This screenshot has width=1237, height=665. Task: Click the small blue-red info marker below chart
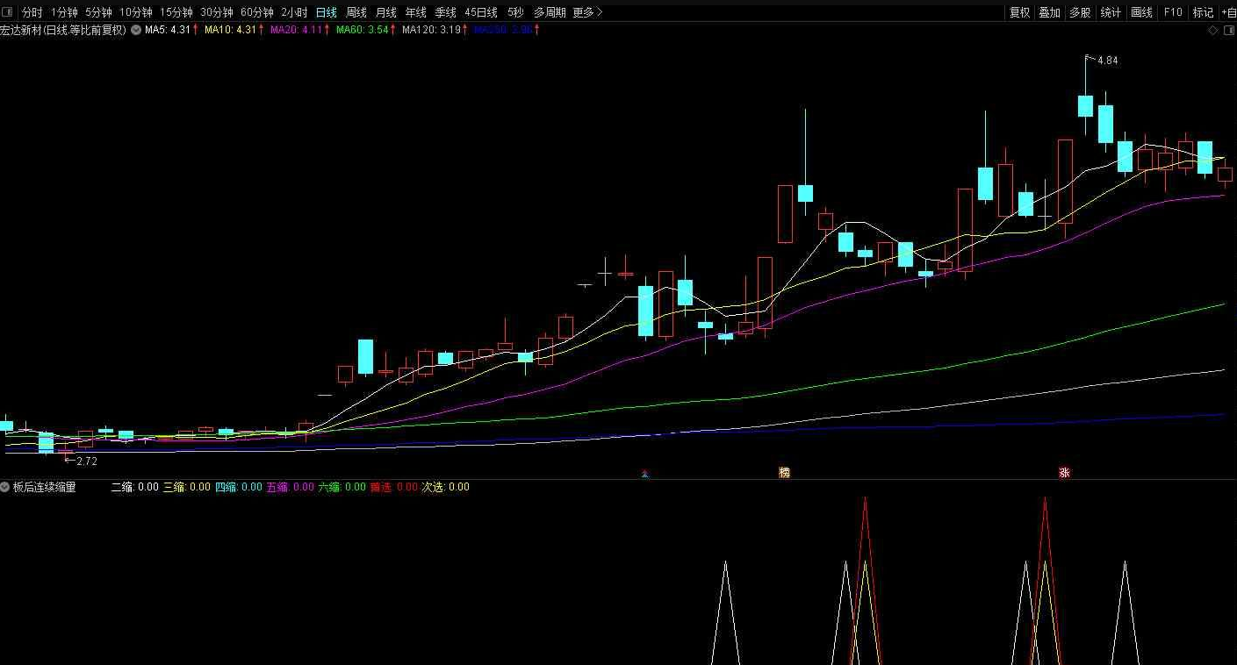(645, 474)
